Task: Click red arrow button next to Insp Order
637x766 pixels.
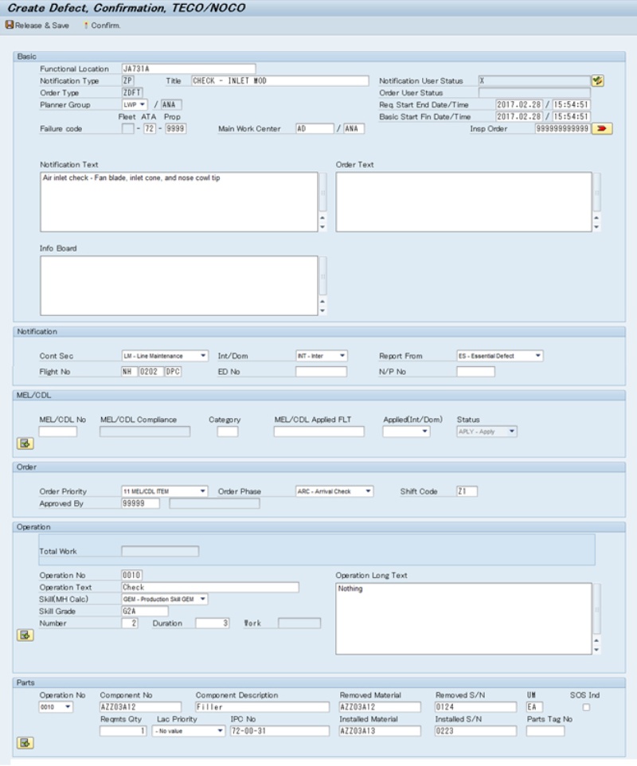Action: pyautogui.click(x=601, y=129)
